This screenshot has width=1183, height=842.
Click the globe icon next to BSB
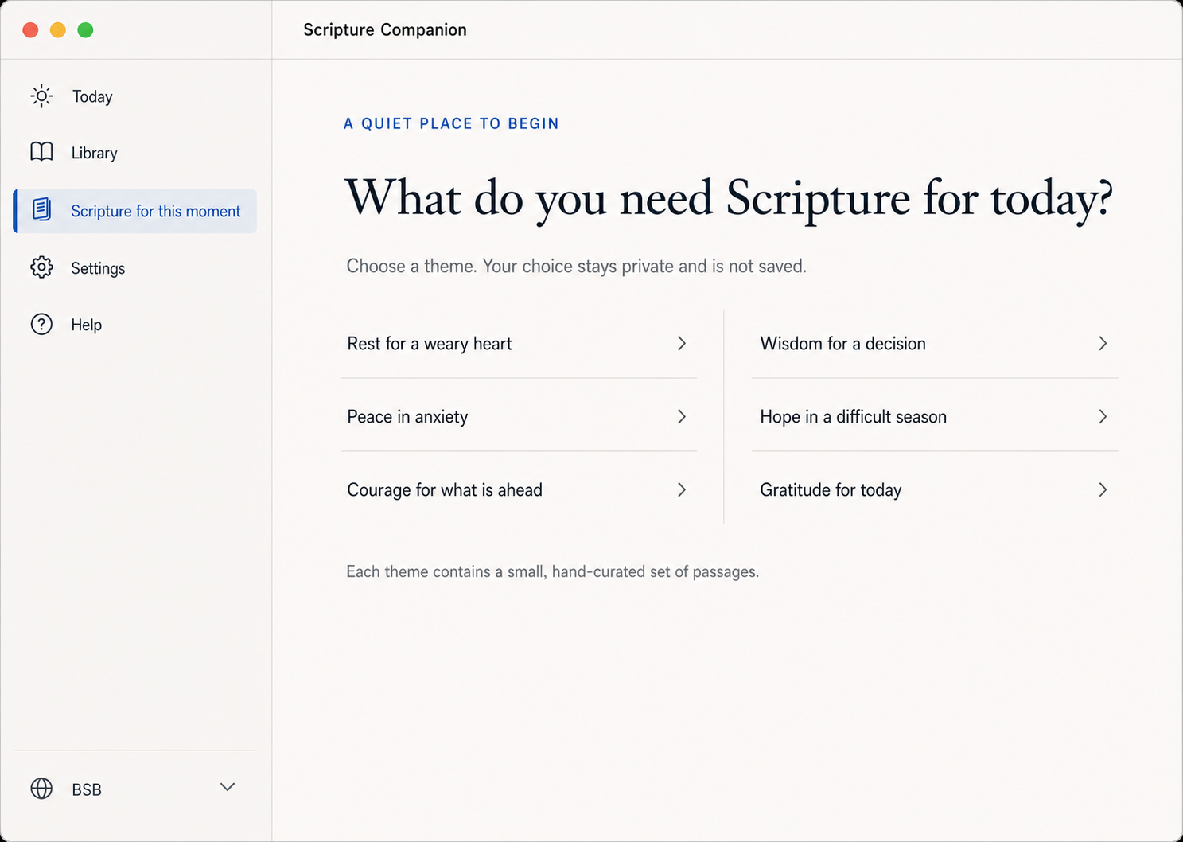click(41, 789)
